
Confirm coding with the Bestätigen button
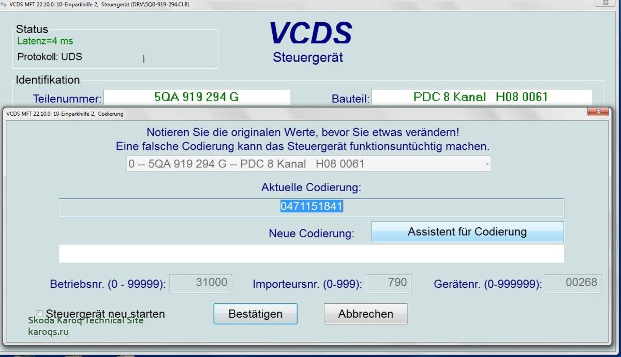click(255, 314)
